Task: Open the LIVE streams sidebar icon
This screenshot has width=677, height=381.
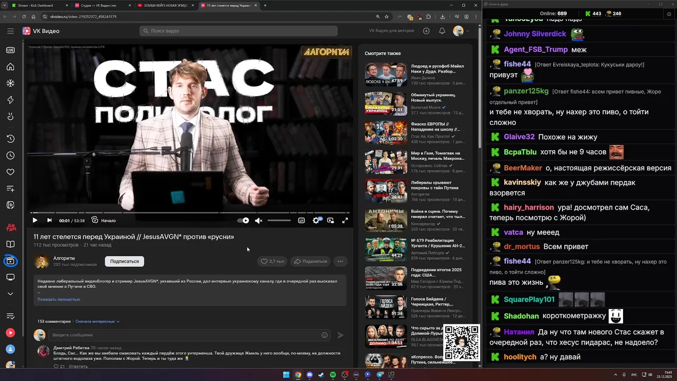Action: coord(10,50)
